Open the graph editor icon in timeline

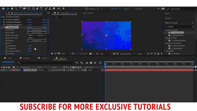tap(100, 63)
